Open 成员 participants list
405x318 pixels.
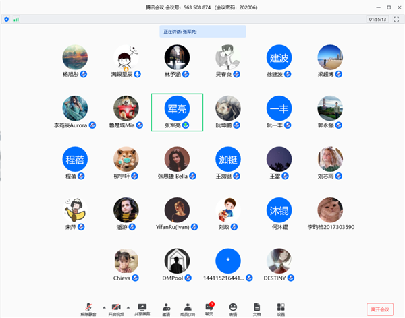coord(188,308)
